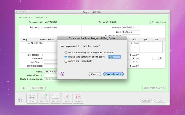Choose Invoice lines individually radio button

(x=66, y=61)
